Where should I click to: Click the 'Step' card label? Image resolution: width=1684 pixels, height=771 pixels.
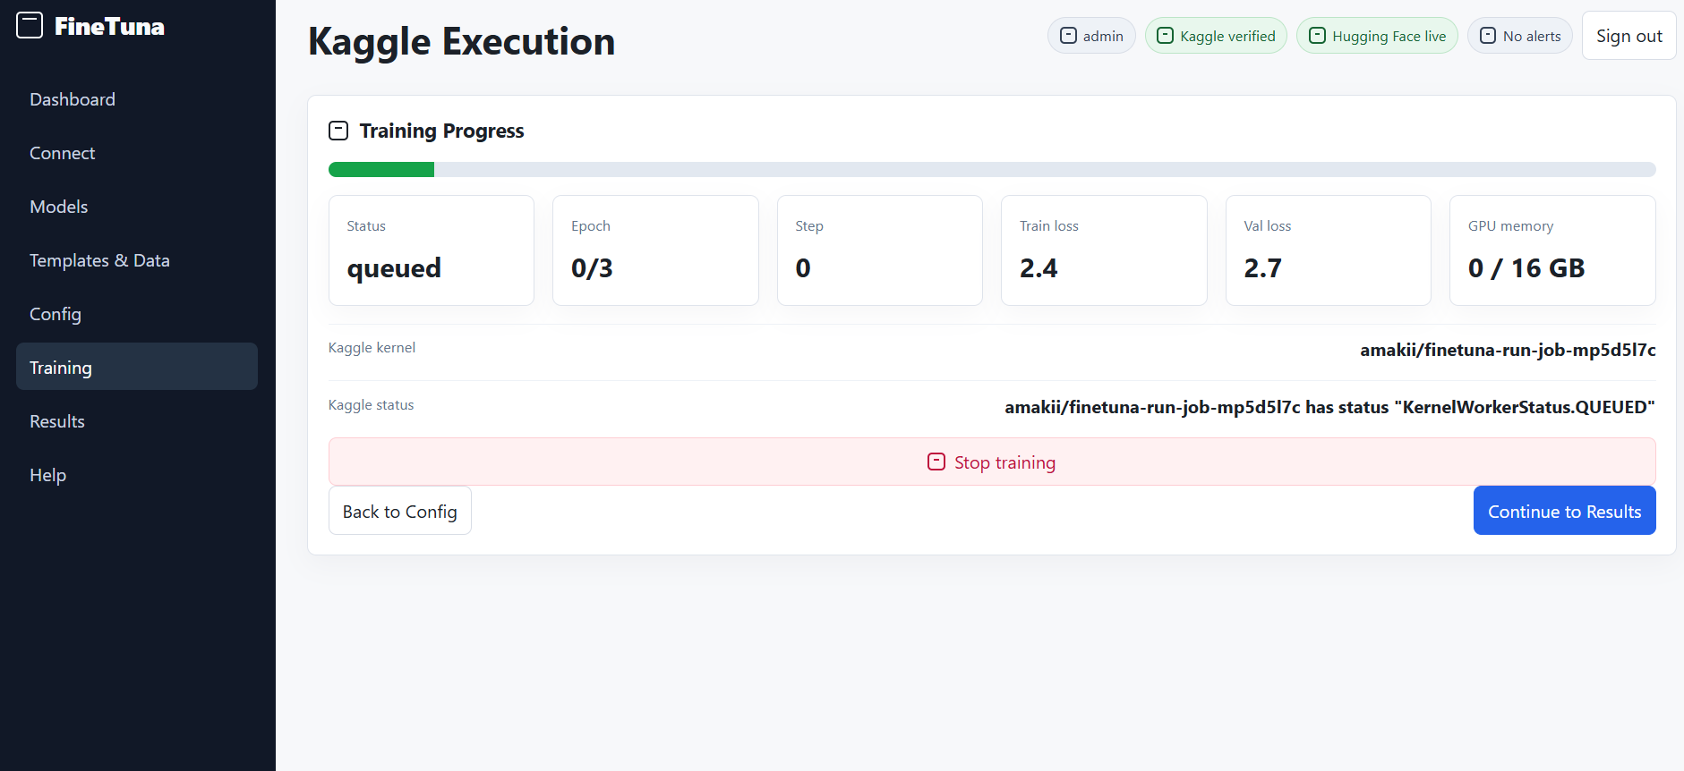[x=809, y=226]
